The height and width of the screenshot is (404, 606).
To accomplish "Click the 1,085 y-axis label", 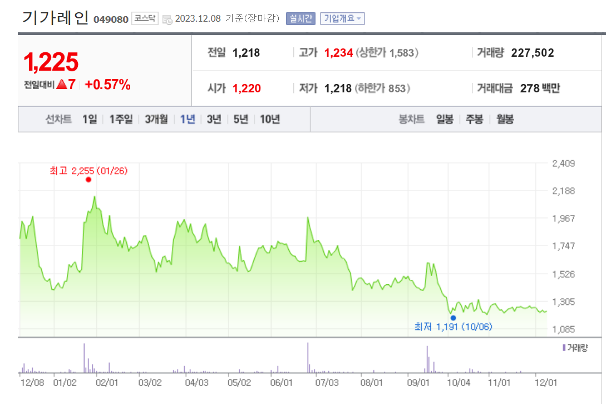I will click(564, 329).
